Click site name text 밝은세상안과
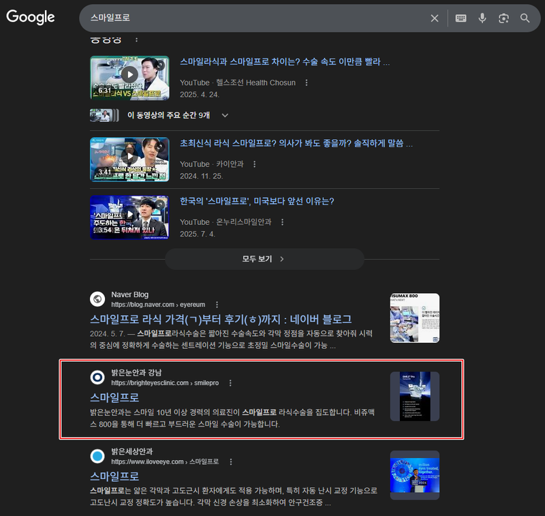The image size is (545, 516). point(131,452)
